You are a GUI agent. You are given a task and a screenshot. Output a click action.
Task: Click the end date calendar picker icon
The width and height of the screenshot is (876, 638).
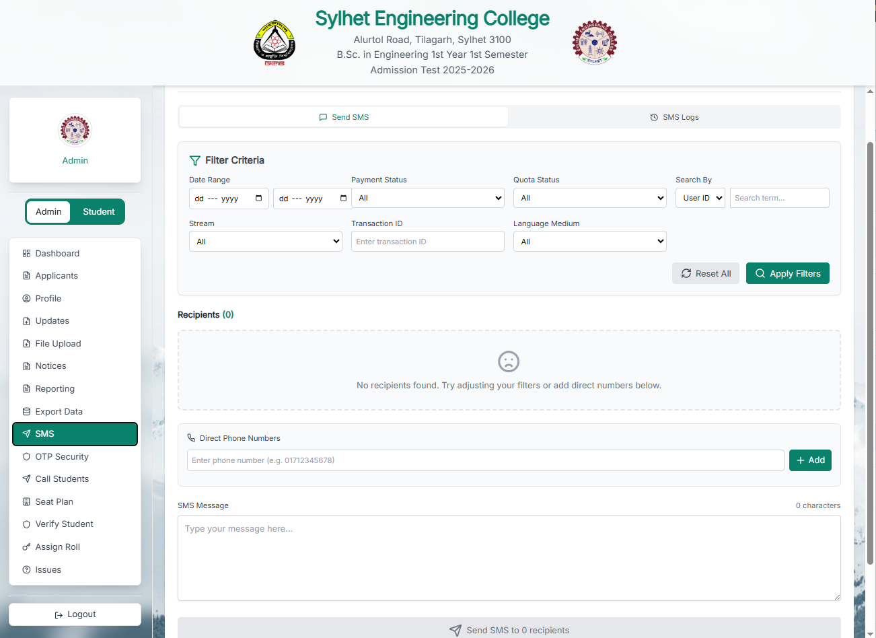(x=343, y=199)
